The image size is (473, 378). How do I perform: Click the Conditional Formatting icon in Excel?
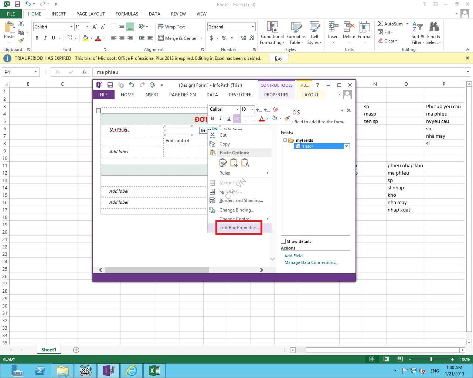[x=272, y=27]
